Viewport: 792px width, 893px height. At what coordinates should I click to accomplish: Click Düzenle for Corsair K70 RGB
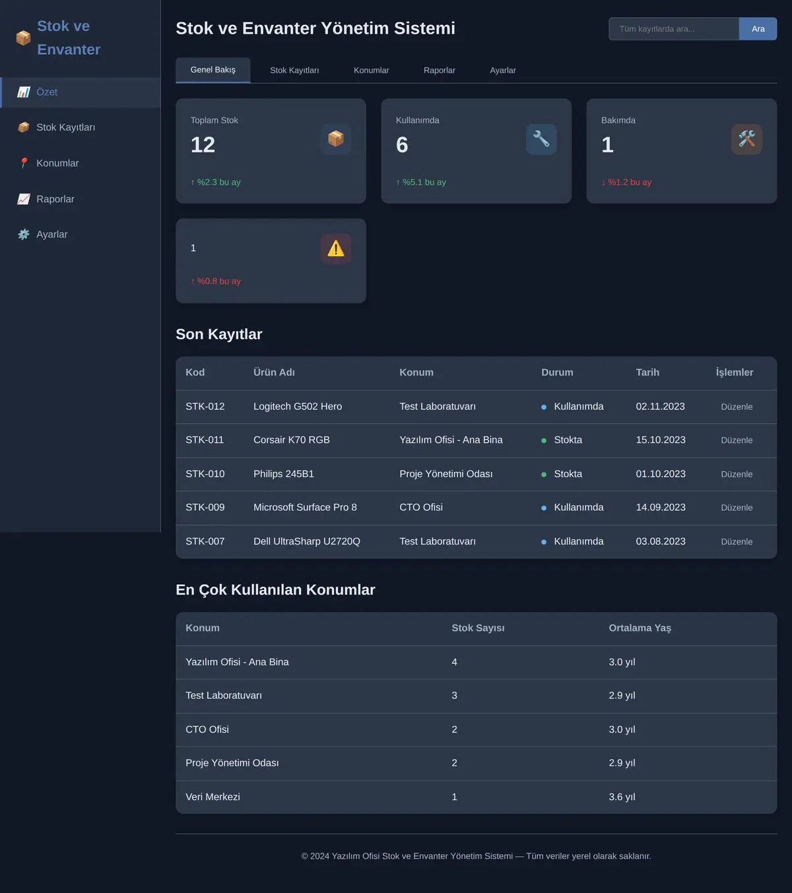click(737, 440)
